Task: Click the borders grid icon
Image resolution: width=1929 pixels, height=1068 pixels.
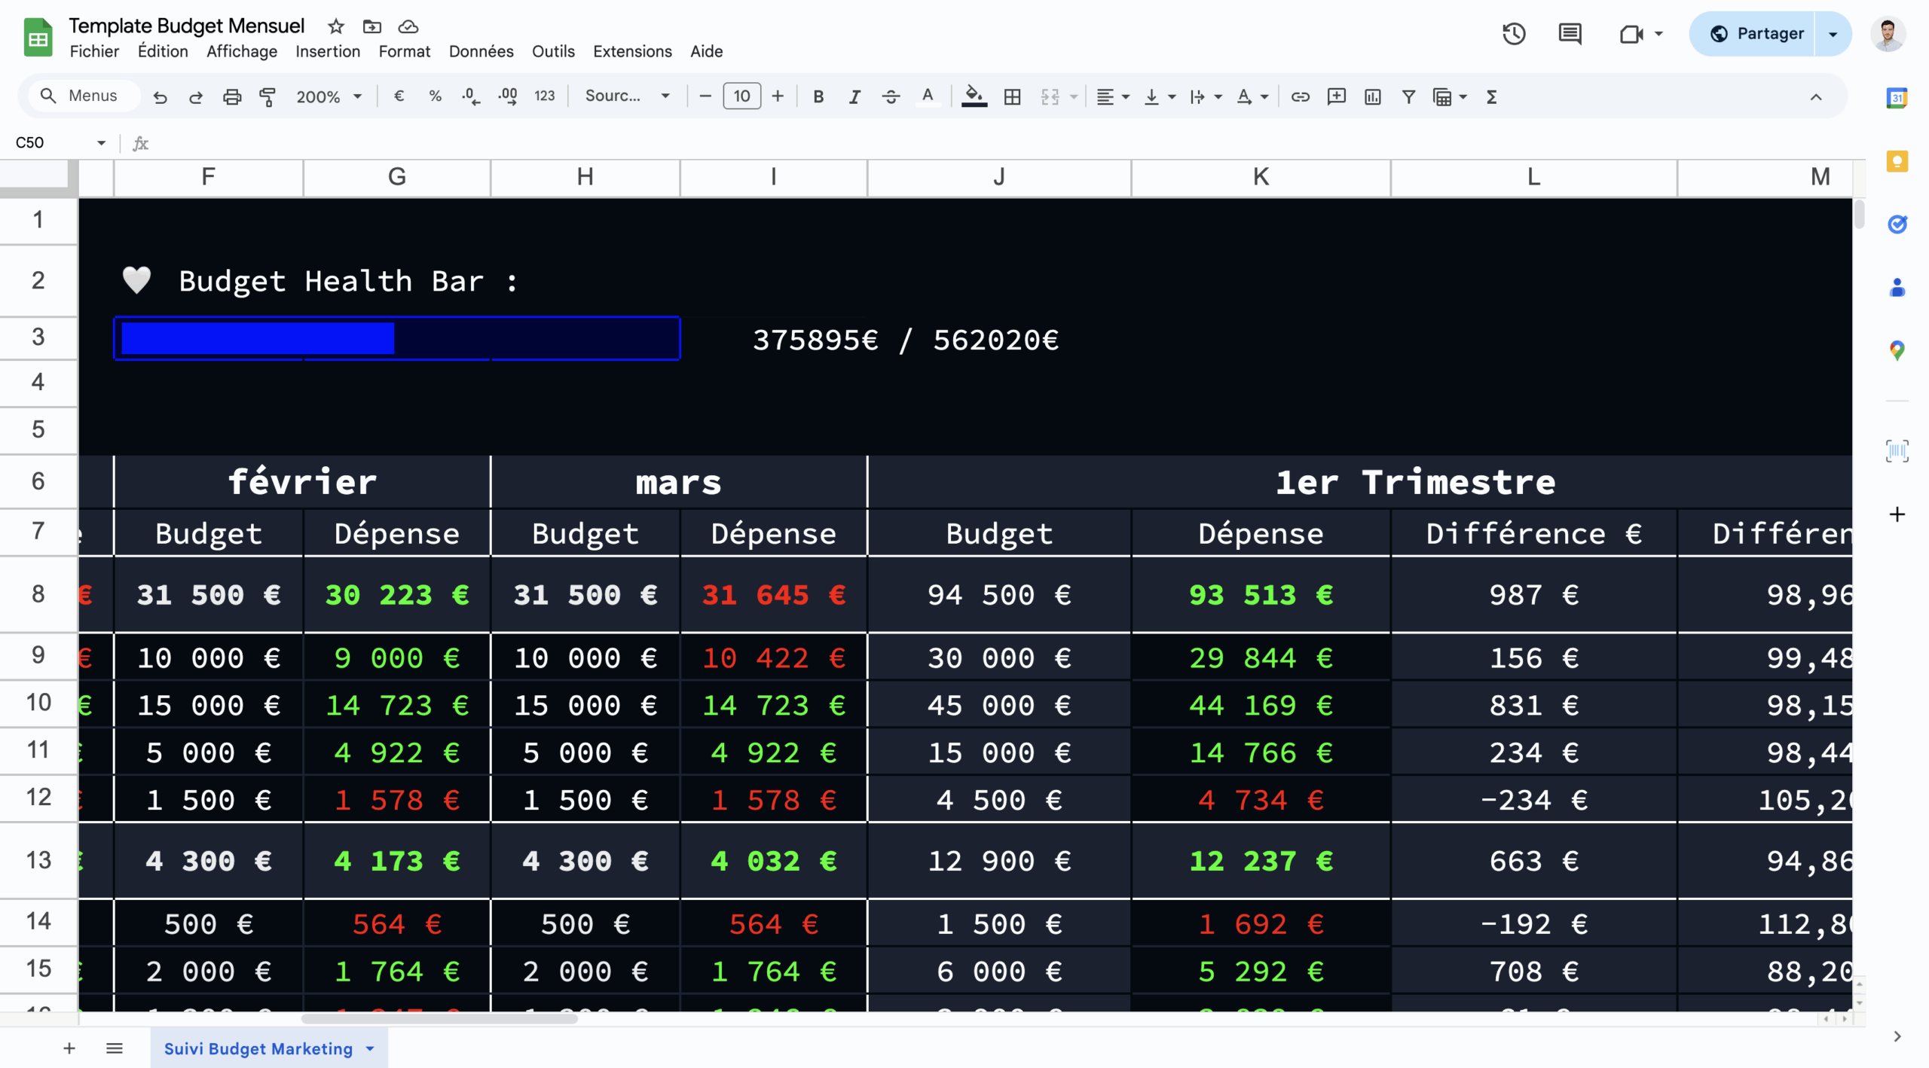Action: tap(1012, 96)
